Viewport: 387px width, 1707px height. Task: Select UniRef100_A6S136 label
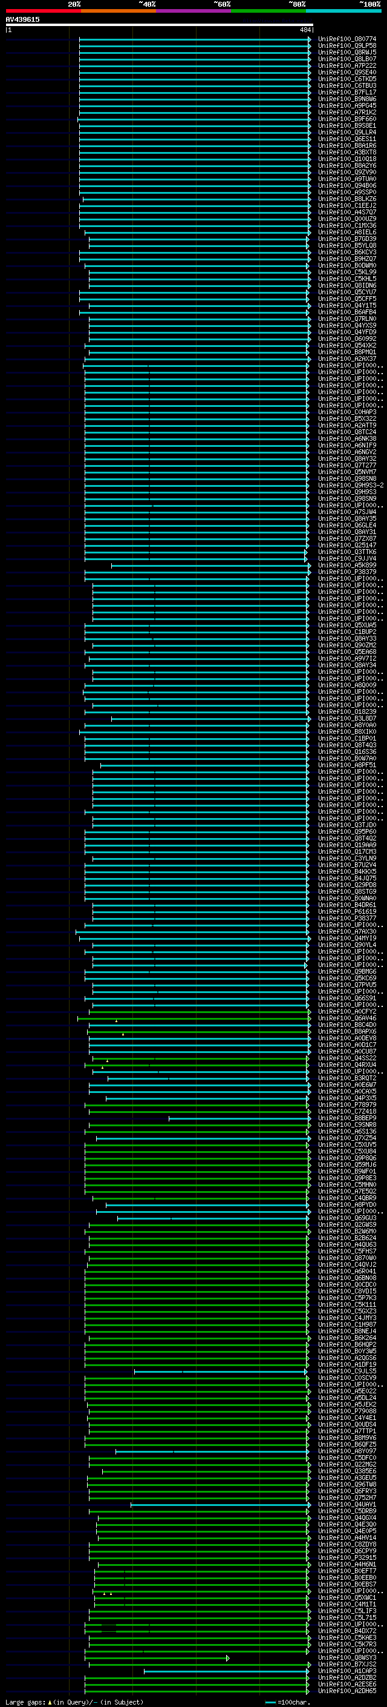pos(346,1131)
